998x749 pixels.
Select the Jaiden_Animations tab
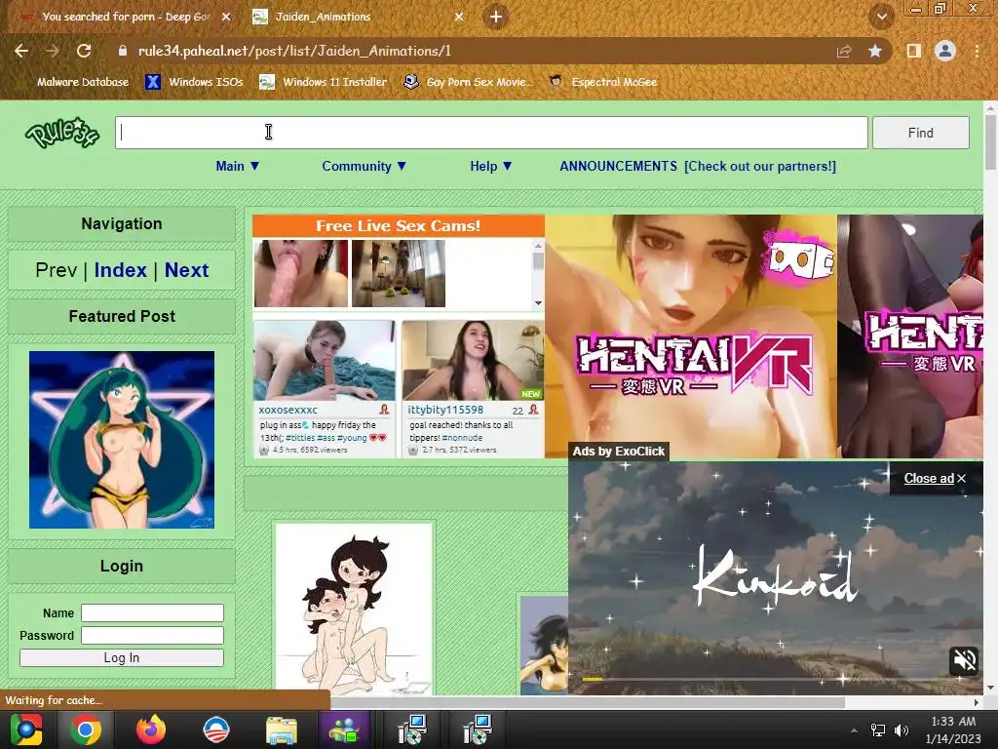(357, 17)
